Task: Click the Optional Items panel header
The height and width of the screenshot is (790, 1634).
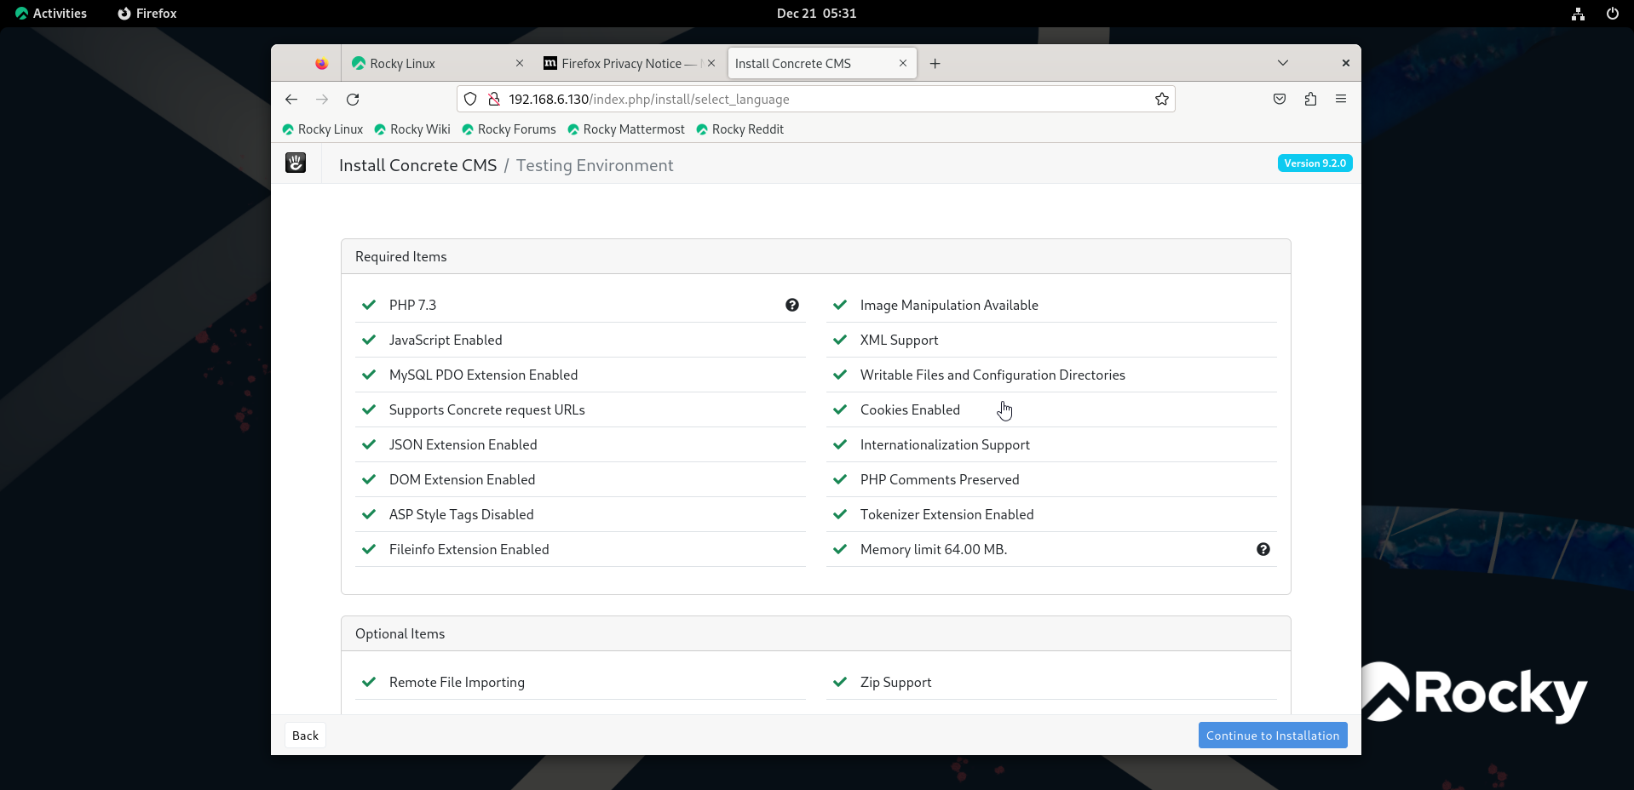Action: (x=816, y=633)
